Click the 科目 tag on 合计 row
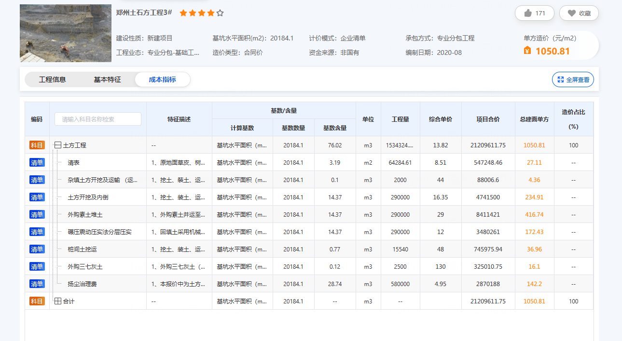 (37, 301)
